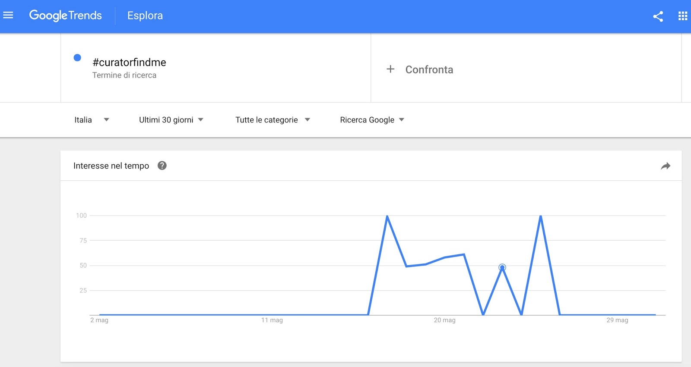Click the plus icon next to Confronta
The image size is (691, 367).
click(x=390, y=69)
